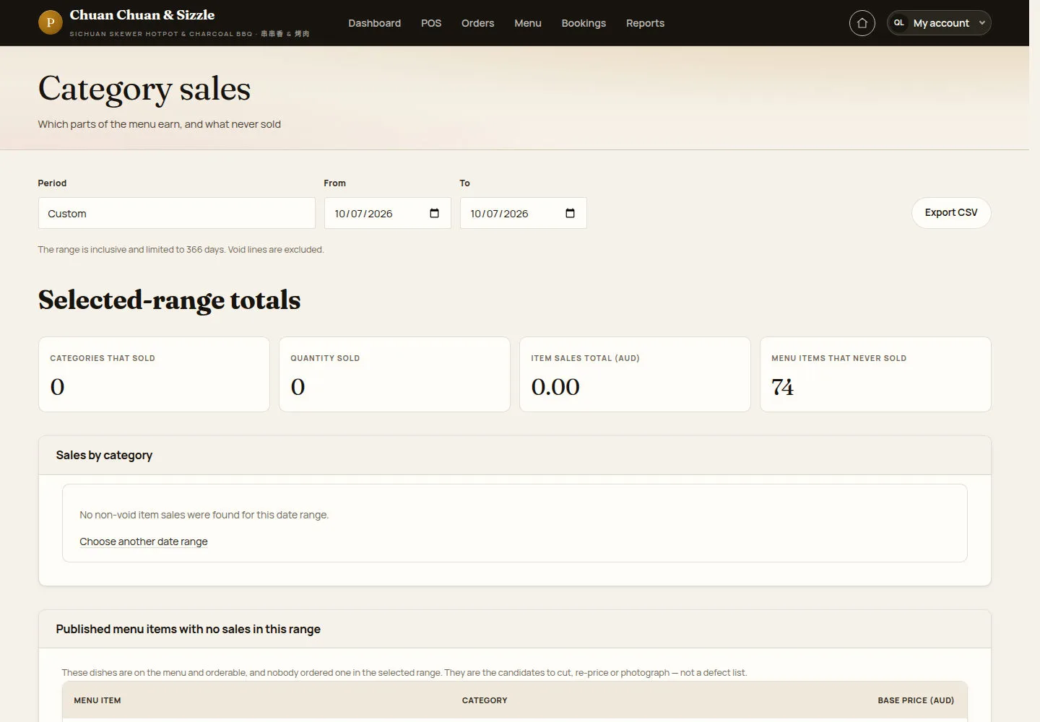Select the Menu items that never sold value 74

coord(782,387)
